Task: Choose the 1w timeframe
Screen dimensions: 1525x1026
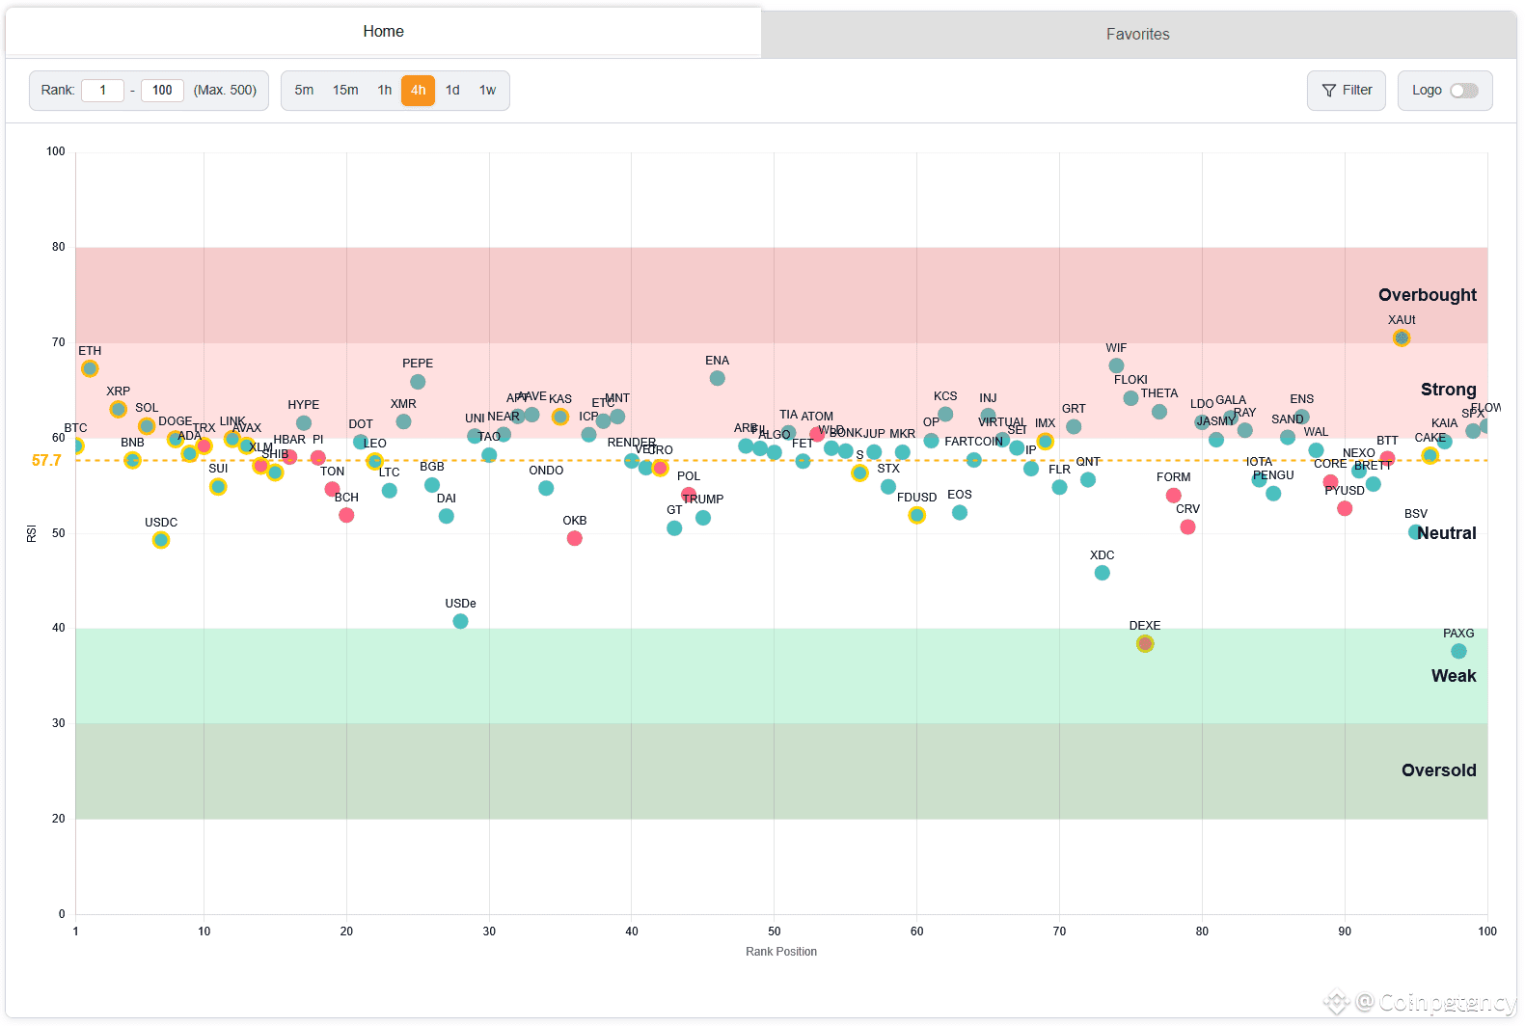Action: click(487, 91)
